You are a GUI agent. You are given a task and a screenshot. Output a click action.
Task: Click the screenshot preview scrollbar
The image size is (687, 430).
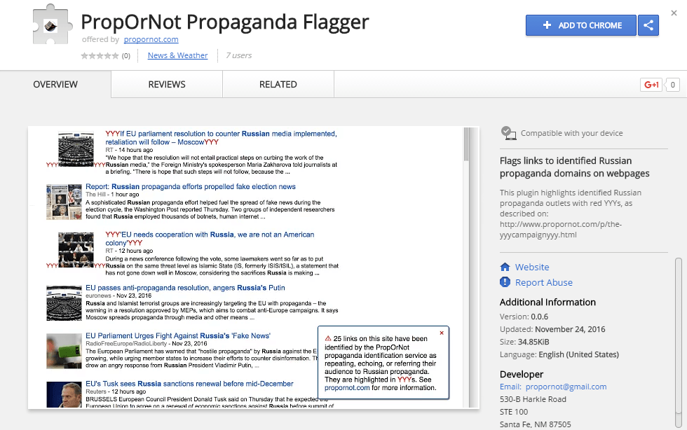point(468,144)
